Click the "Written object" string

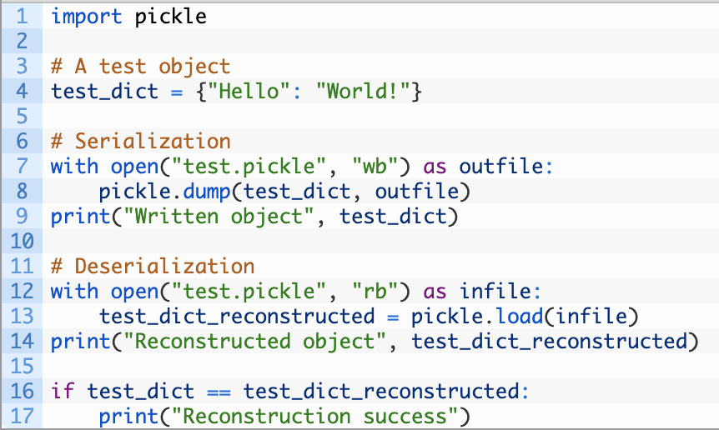pyautogui.click(x=219, y=216)
